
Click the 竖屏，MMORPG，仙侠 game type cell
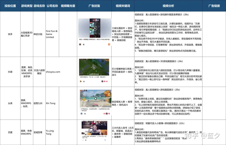[x=27, y=103]
